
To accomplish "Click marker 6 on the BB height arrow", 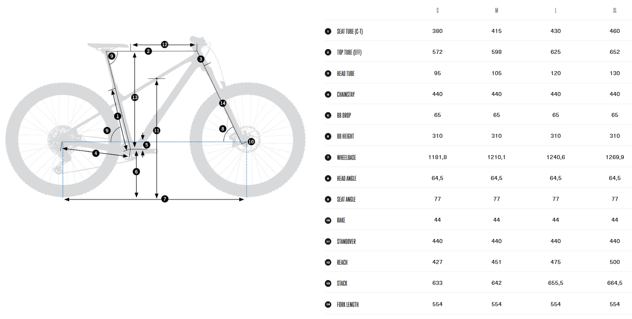I will click(x=136, y=172).
